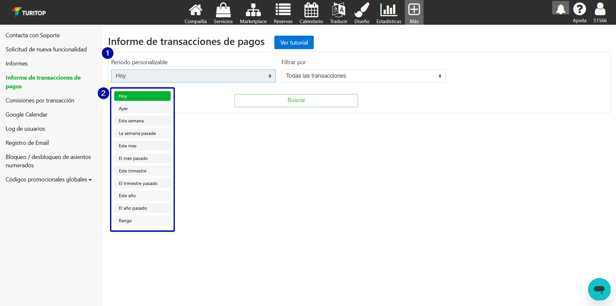Click the Servicios bag icon
Screen dimensions: 616x306
(x=223, y=10)
